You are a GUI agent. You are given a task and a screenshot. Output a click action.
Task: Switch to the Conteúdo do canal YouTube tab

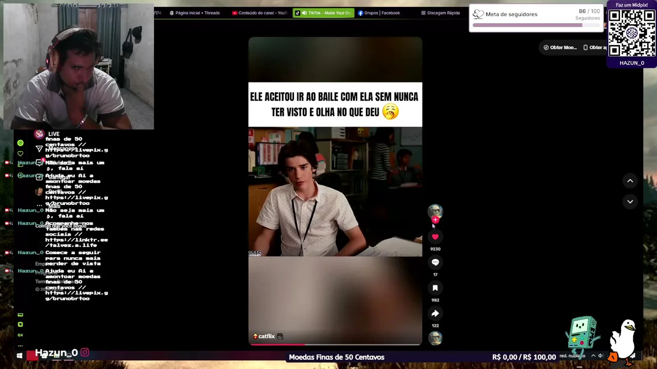tap(260, 13)
